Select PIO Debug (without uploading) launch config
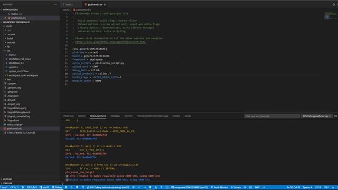The image size is (338, 190). (x=108, y=187)
